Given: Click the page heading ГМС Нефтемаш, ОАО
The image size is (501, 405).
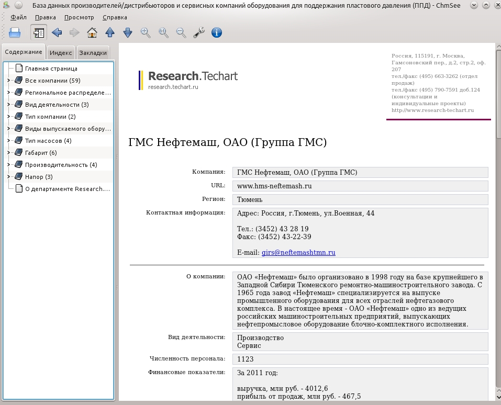Looking at the screenshot, I should pyautogui.click(x=228, y=142).
